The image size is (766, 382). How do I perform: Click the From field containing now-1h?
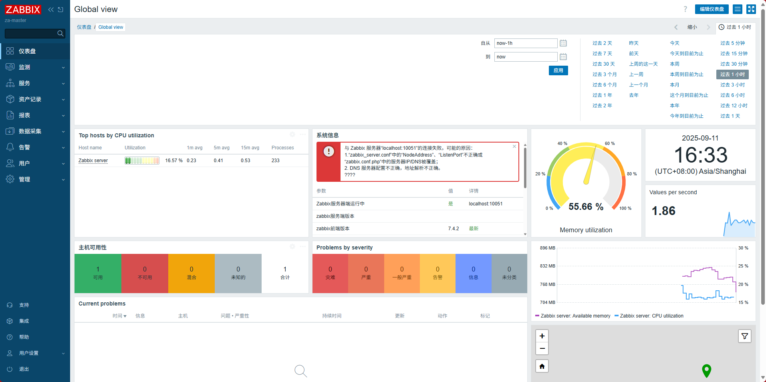click(526, 43)
